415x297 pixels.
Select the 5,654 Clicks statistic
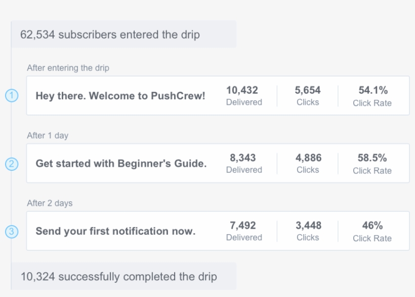[308, 96]
